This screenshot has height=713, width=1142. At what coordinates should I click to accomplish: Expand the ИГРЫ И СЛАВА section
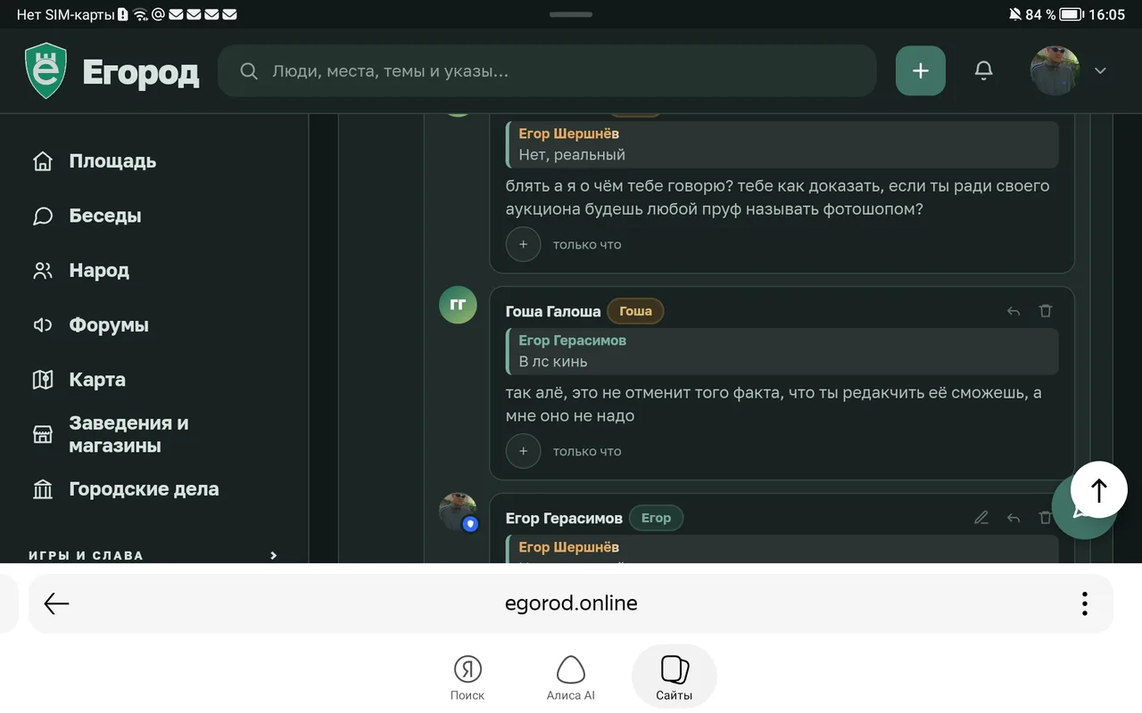click(274, 555)
